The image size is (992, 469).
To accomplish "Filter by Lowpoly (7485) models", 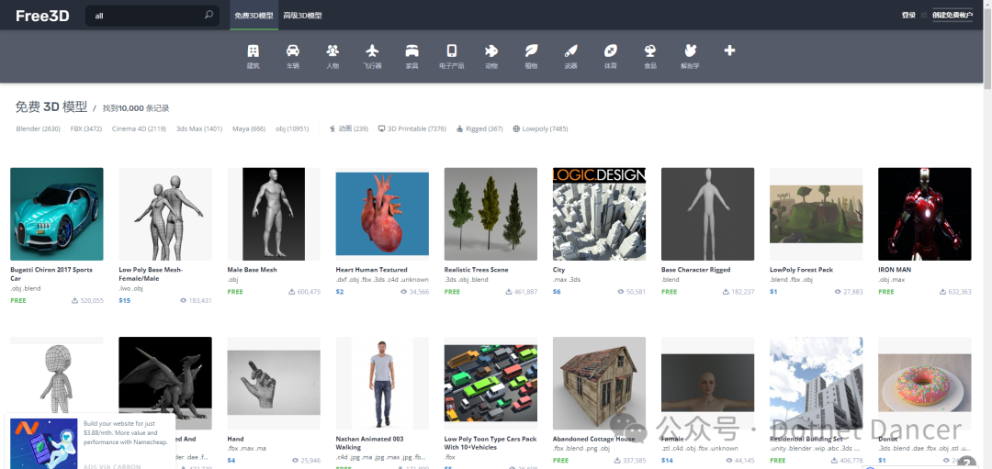I will 540,128.
